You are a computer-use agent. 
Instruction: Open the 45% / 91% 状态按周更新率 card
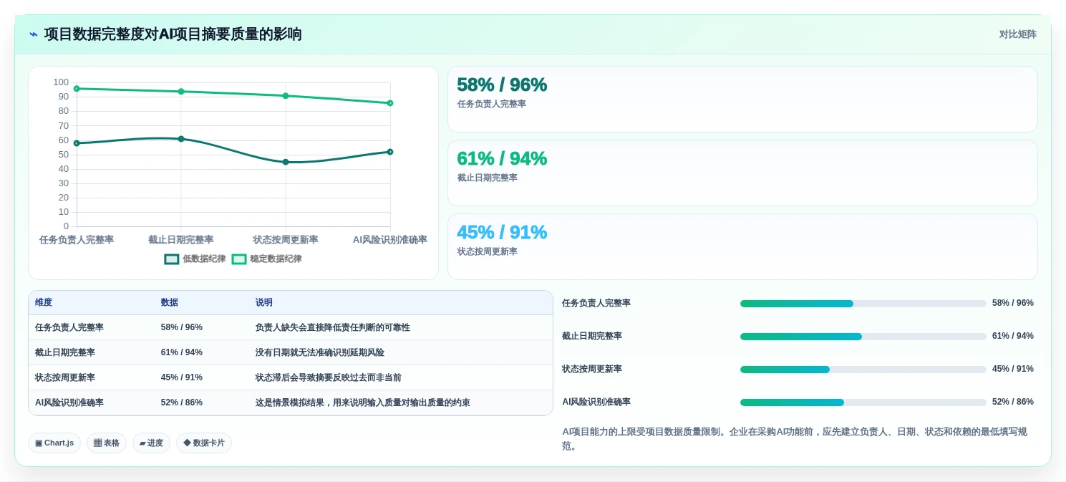(742, 247)
